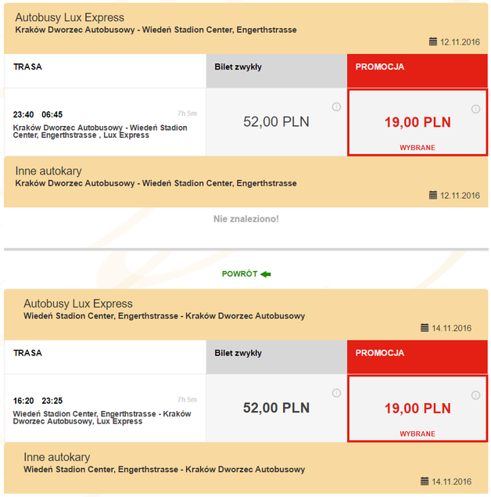This screenshot has height=497, width=491.
Task: Select the 23:40 to 06:45 Kraków departure row
Action: click(x=105, y=122)
